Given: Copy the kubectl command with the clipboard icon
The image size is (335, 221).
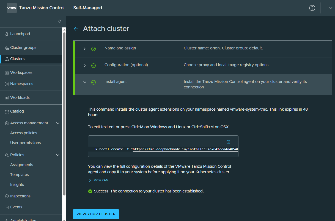Looking at the screenshot, I should coord(228,142).
